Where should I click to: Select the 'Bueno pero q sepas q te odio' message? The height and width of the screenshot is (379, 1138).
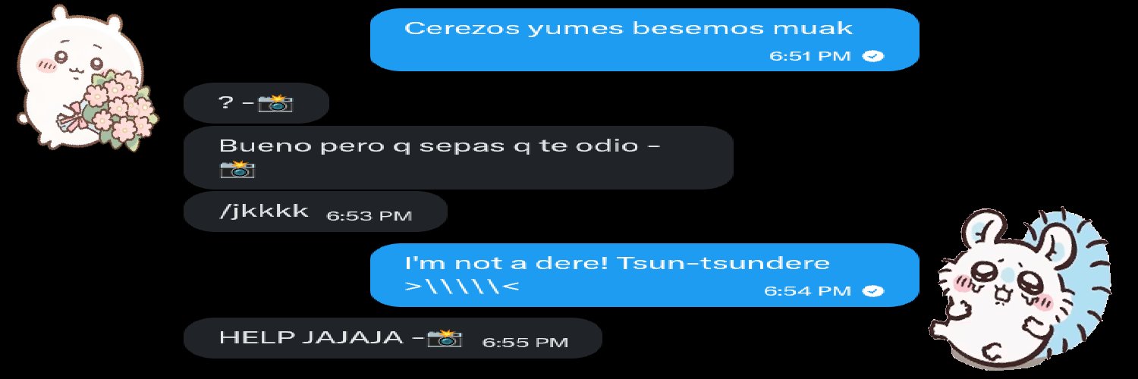458,158
